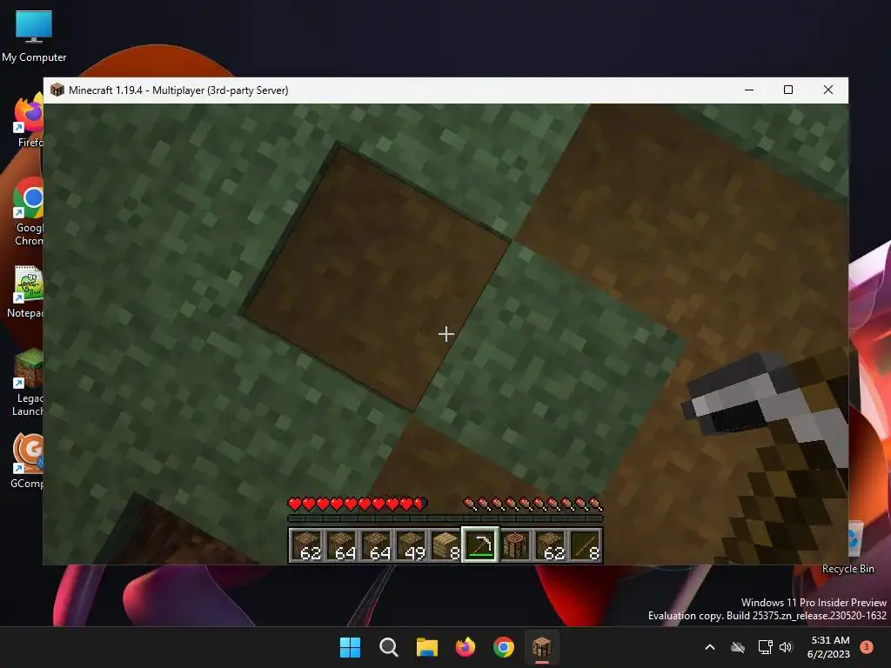Image resolution: width=891 pixels, height=668 pixels.
Task: Select the 62 log stack beside the sticks
Action: [x=550, y=545]
